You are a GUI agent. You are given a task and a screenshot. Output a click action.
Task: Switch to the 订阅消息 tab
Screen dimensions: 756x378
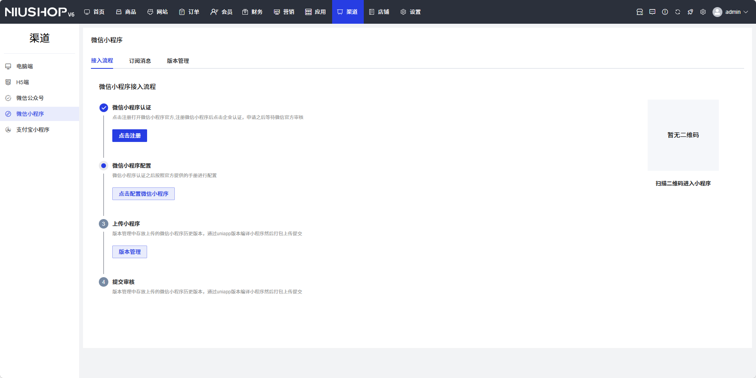(140, 61)
